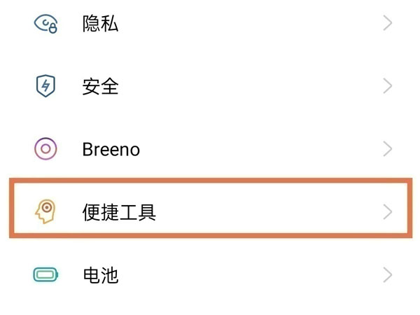Image resolution: width=420 pixels, height=315 pixels.
Task: Select the 便捷工具 text label
Action: (x=119, y=211)
